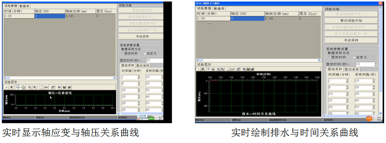
Task: Click 固定时间(秒) spinner arrows in 排水 chart window
Action: [x=376, y=64]
